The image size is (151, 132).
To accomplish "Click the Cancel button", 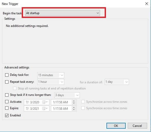I will coord(137,126).
